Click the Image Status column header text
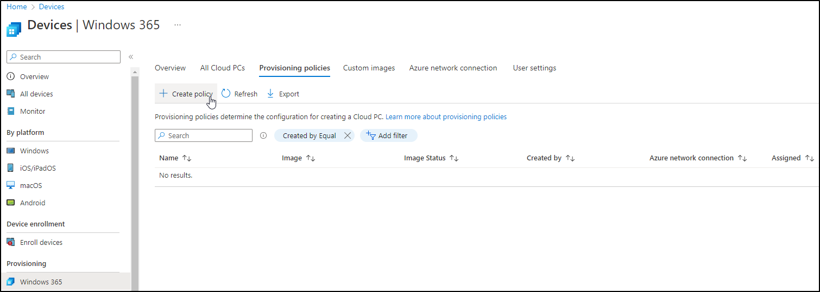This screenshot has height=292, width=820. [425, 158]
